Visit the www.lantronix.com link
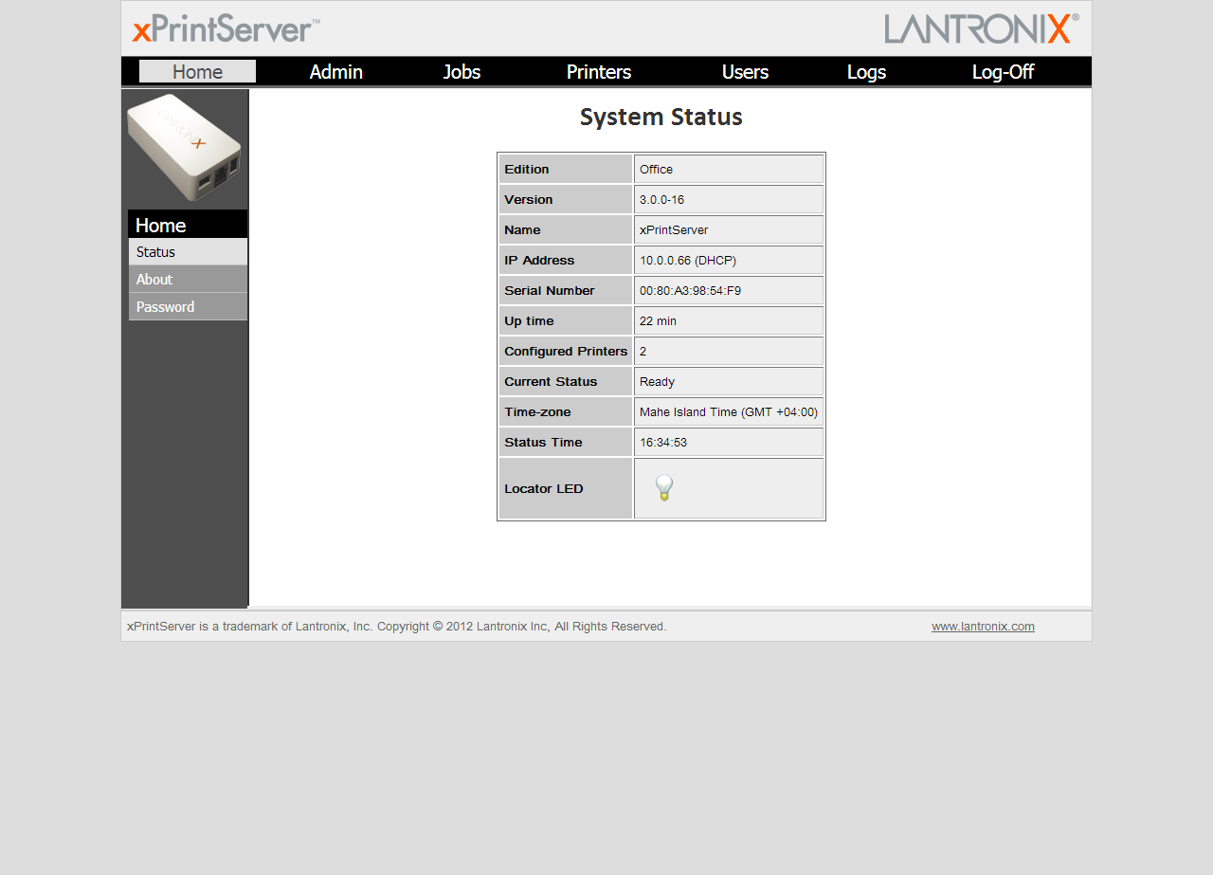Image resolution: width=1213 pixels, height=875 pixels. [x=983, y=627]
